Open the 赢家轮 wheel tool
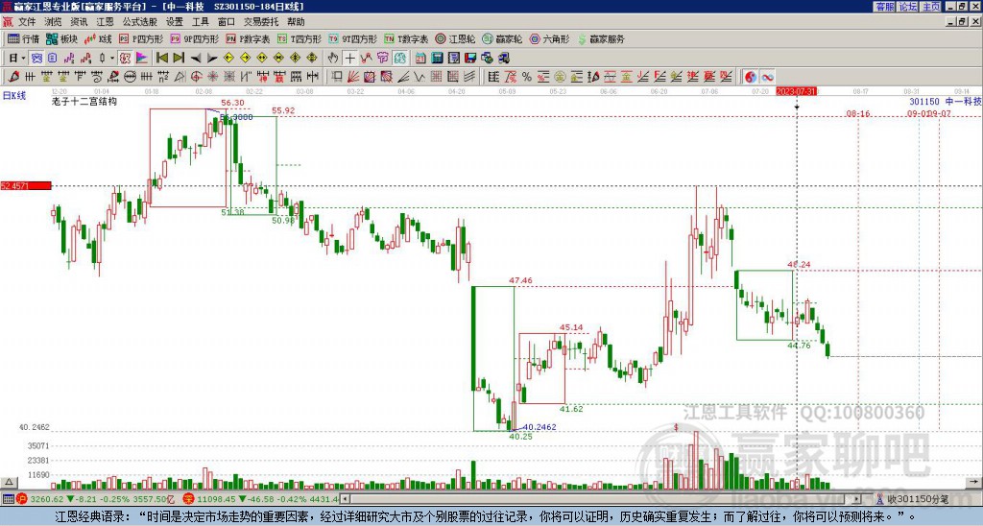The width and height of the screenshot is (983, 526). click(502, 38)
